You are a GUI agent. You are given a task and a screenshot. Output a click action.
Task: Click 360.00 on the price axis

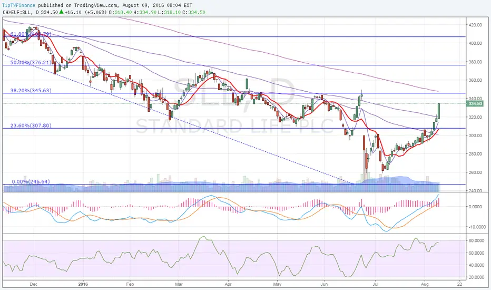475,80
